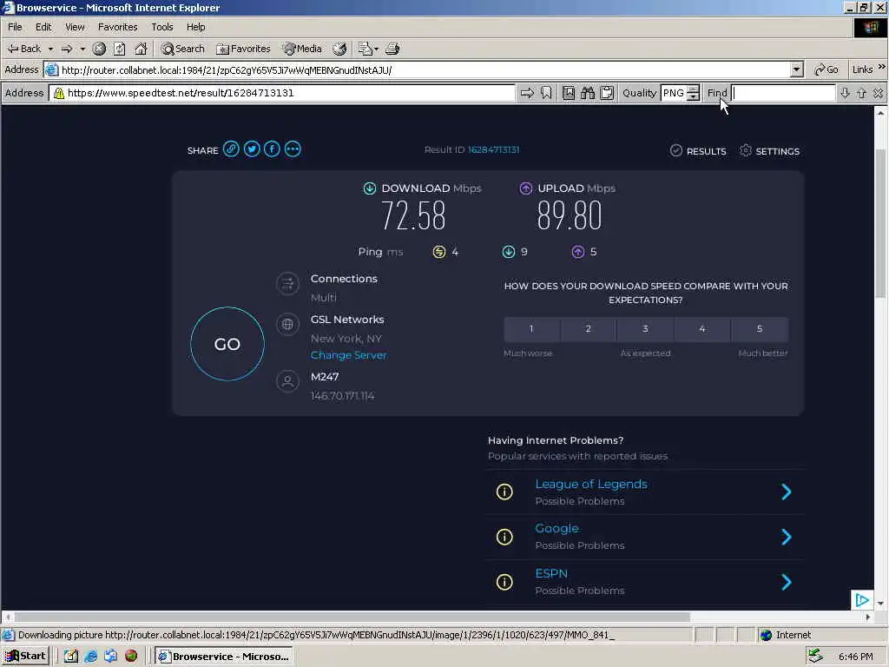Rate download speed as 2
This screenshot has width=889, height=667.
coord(589,329)
